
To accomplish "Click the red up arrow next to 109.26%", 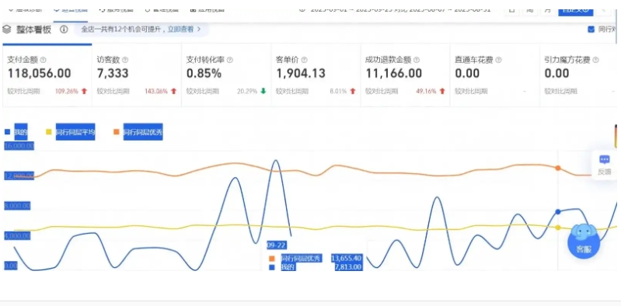I will 84,91.
